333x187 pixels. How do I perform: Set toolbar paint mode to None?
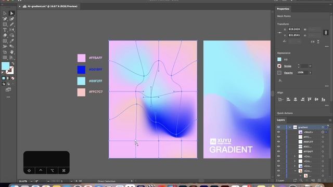tap(12, 78)
